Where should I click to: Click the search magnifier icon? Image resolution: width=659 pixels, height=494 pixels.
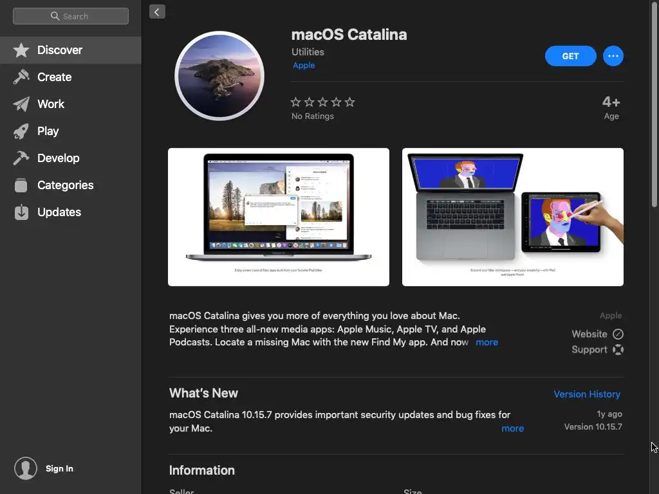pos(55,16)
